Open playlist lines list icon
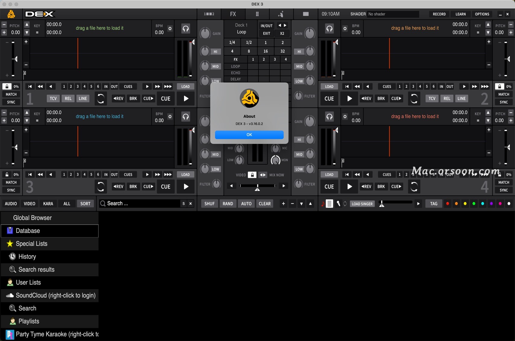Image resolution: width=515 pixels, height=341 pixels. 329,204
